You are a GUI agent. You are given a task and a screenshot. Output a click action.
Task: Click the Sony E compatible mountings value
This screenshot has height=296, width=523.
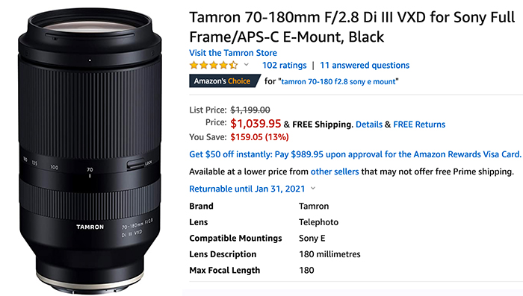(312, 238)
